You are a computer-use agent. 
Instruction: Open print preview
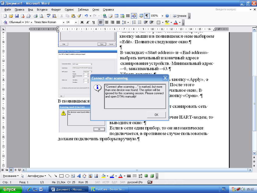(41, 16)
